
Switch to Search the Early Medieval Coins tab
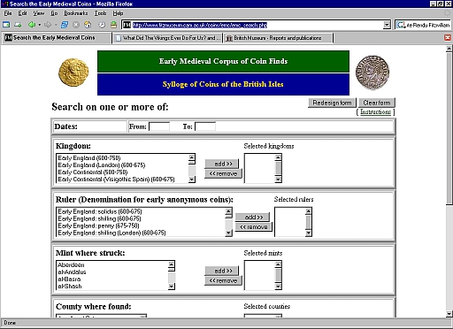pos(57,38)
